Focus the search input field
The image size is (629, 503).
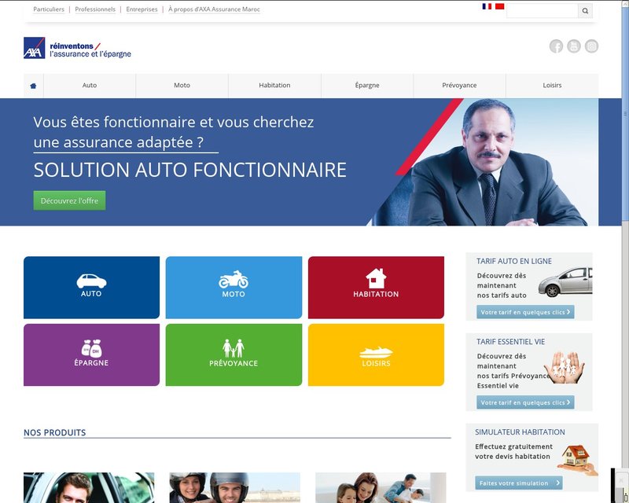[542, 11]
